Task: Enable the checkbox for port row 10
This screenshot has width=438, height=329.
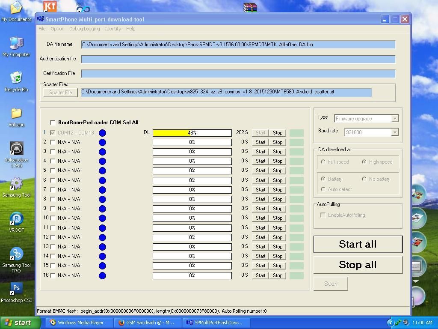Action: (x=53, y=218)
